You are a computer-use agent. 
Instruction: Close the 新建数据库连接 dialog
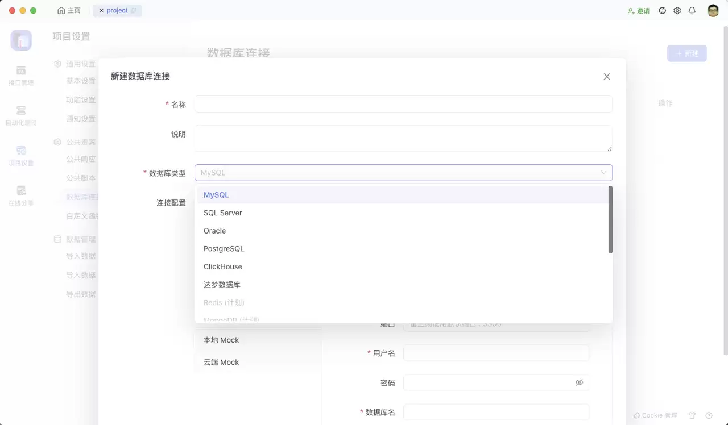(x=607, y=77)
